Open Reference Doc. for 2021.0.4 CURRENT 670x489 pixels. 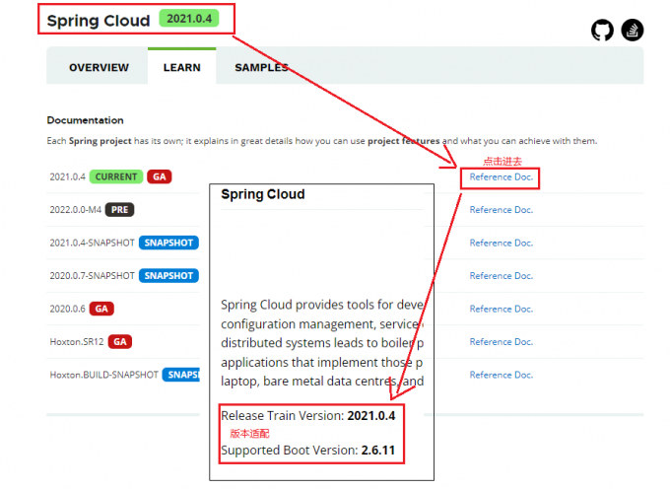click(x=502, y=176)
